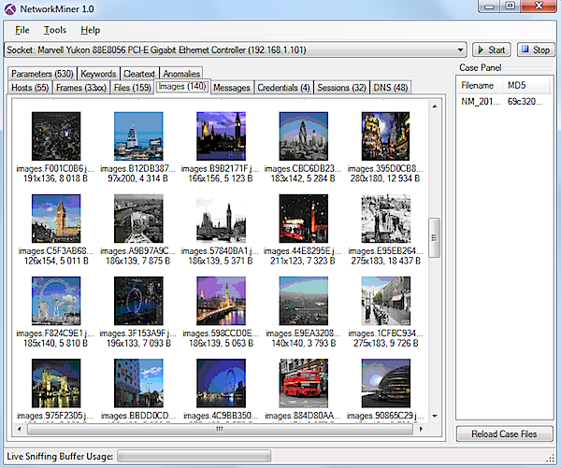Select thumbnail images.975F2305 Tower Bridge night
This screenshot has height=468, width=561.
(56, 383)
